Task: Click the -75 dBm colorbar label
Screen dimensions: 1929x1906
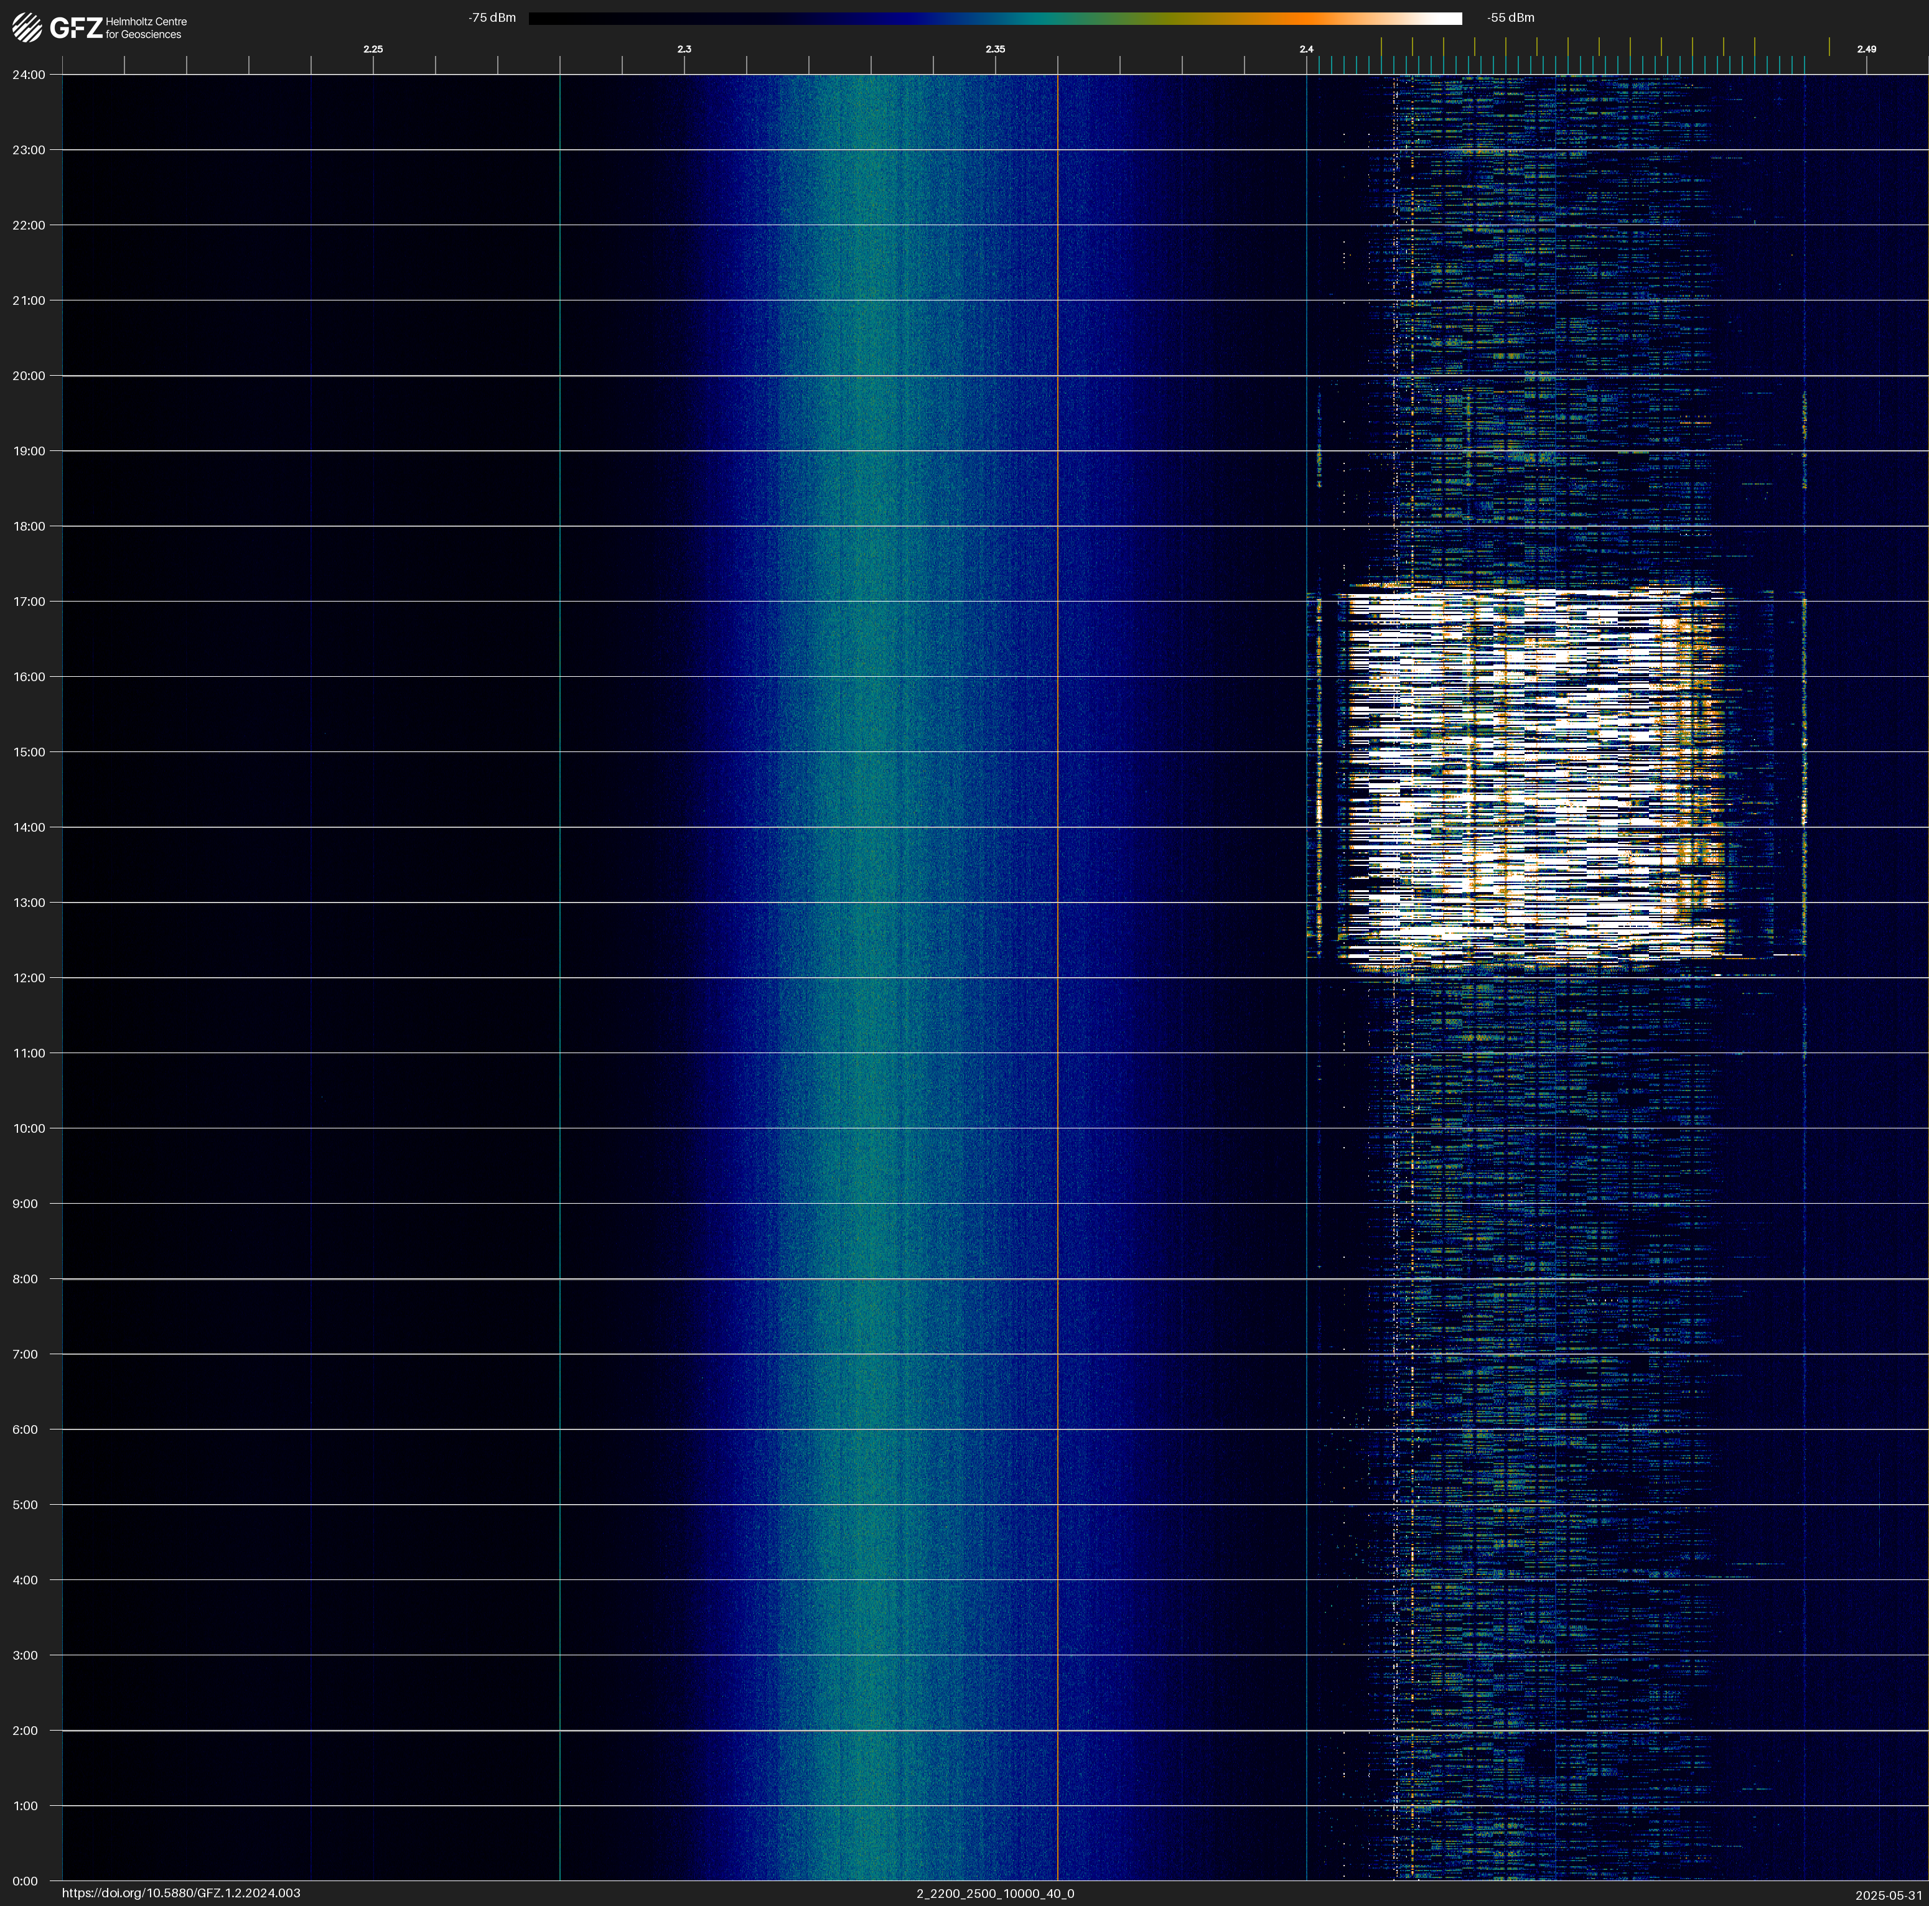Action: click(x=492, y=18)
